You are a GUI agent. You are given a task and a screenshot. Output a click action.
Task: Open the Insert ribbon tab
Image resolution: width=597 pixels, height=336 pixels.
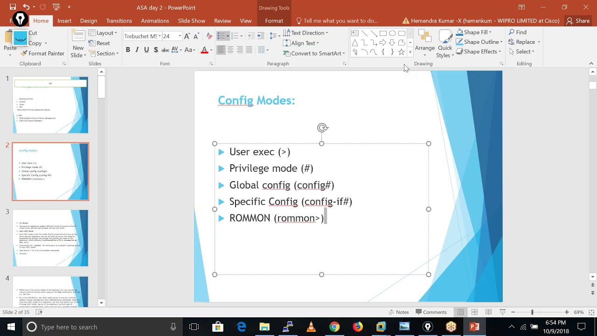pyautogui.click(x=64, y=21)
